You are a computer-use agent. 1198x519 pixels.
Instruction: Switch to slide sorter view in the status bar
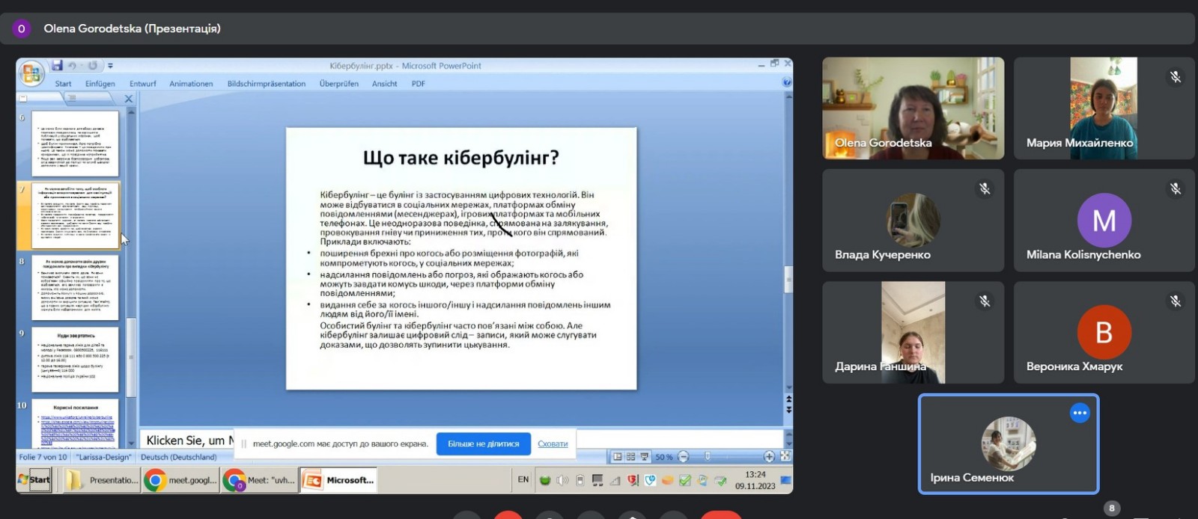(x=630, y=457)
